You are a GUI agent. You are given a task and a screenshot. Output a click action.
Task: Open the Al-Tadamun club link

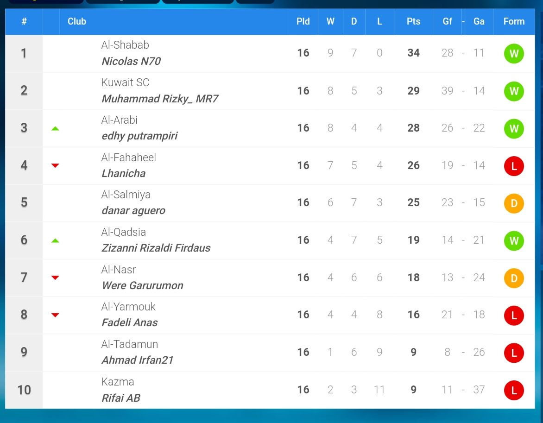(x=130, y=344)
